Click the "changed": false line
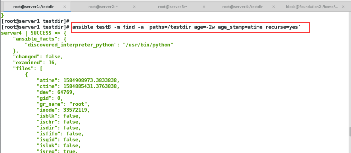Viewport: 351px width, 153px height. pos(38,57)
